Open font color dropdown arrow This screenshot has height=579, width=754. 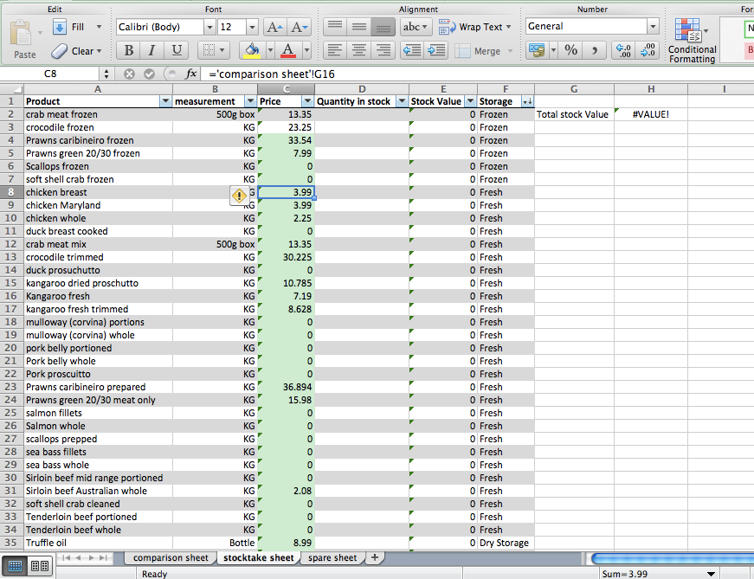click(306, 50)
